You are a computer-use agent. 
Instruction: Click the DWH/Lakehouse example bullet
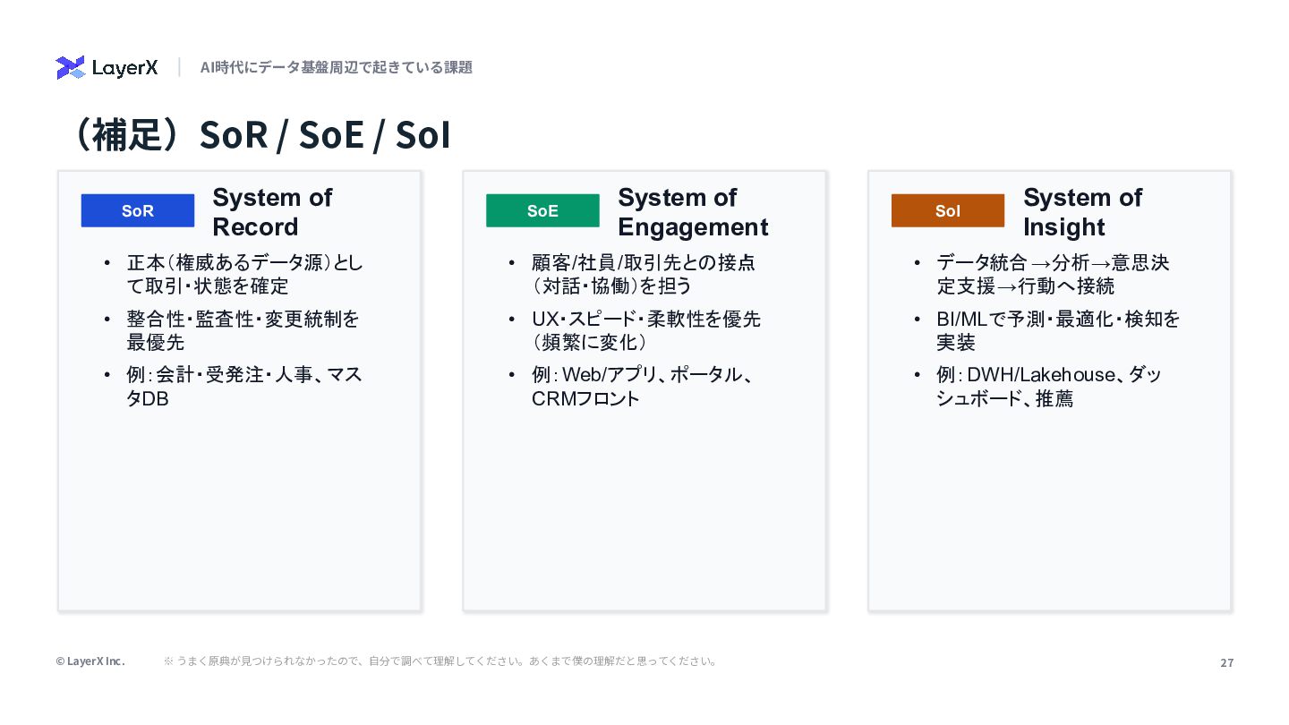(1048, 387)
